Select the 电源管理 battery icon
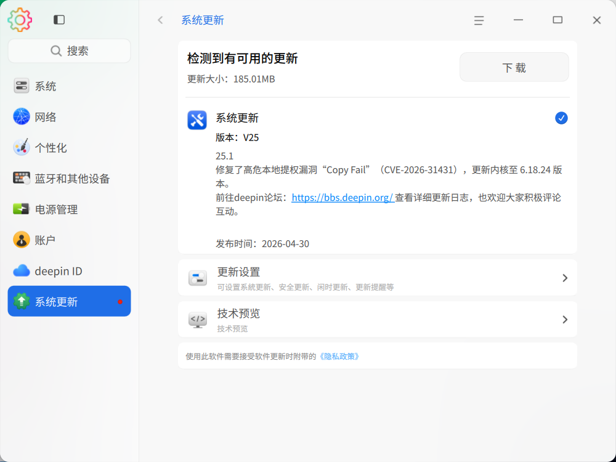This screenshot has width=616, height=462. (22, 209)
